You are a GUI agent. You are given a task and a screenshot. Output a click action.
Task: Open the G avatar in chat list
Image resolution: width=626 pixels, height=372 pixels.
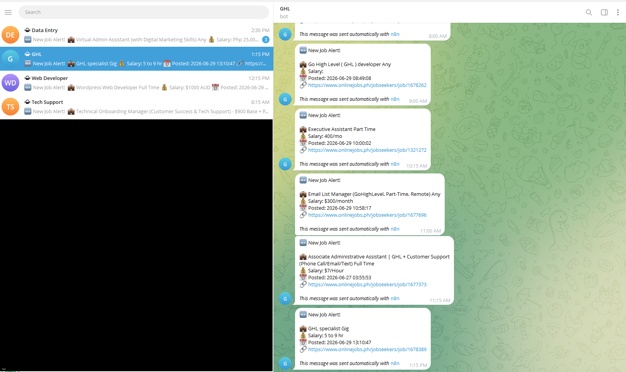coord(10,59)
